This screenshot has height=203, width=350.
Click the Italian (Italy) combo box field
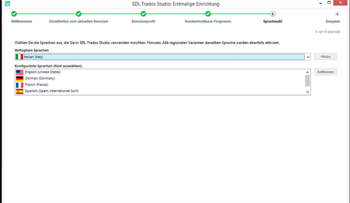(162, 57)
